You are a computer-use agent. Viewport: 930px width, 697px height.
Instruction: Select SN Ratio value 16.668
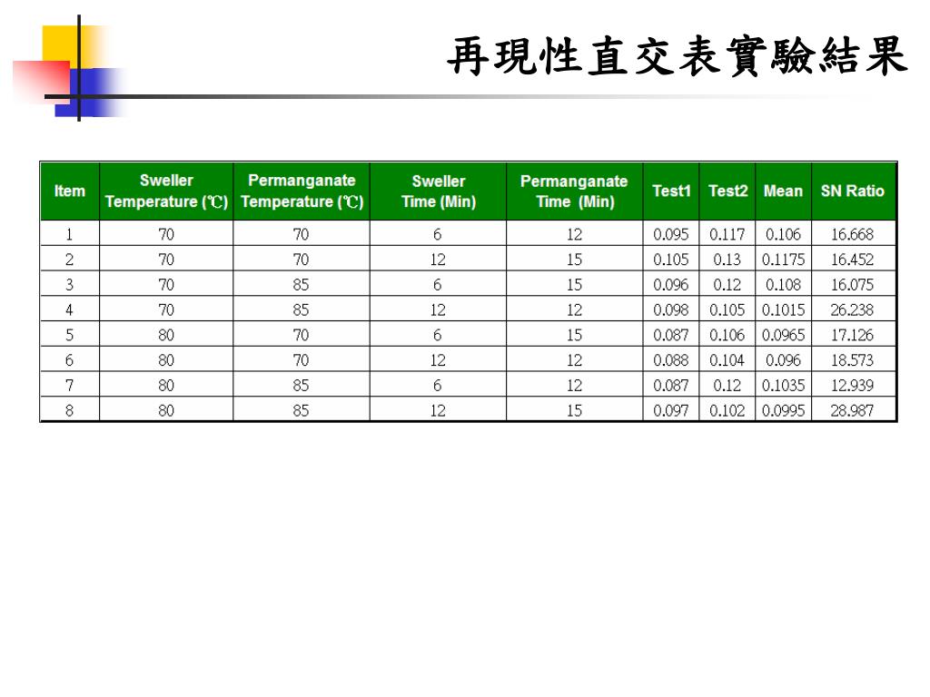(x=852, y=234)
